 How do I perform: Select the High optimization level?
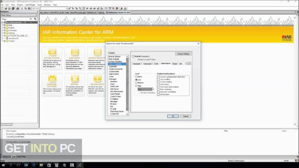point(136,86)
